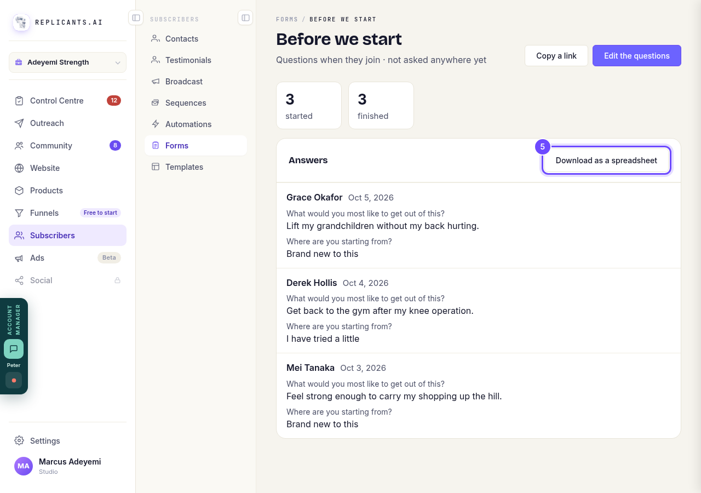701x493 pixels.
Task: Open the Ads megaphone icon
Action: click(x=19, y=258)
